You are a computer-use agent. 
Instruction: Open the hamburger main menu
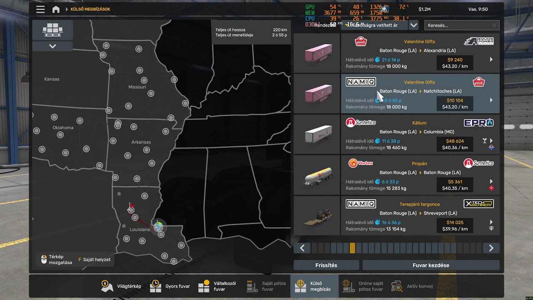click(x=40, y=9)
